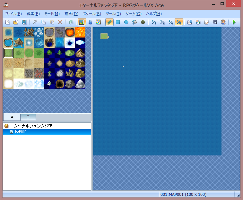Open the Character Generator icon
Screen dimensions: 243x200
[223, 22]
